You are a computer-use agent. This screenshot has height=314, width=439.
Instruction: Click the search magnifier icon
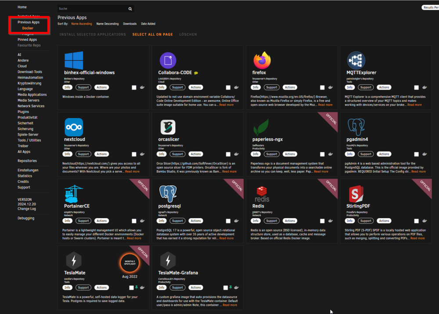click(x=130, y=9)
